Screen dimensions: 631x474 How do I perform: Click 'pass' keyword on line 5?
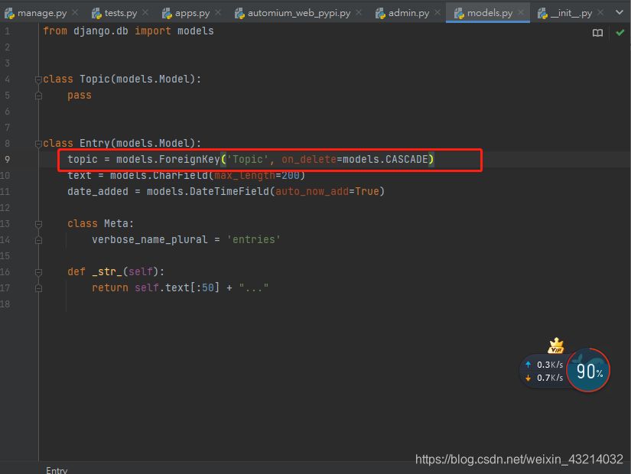(x=80, y=96)
